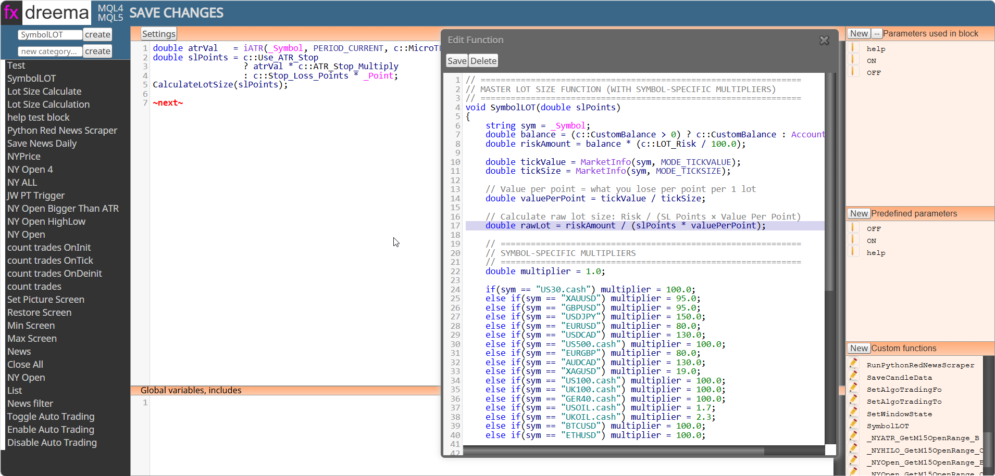Select Enable Auto Trading in the sidebar
The image size is (995, 476).
(51, 430)
